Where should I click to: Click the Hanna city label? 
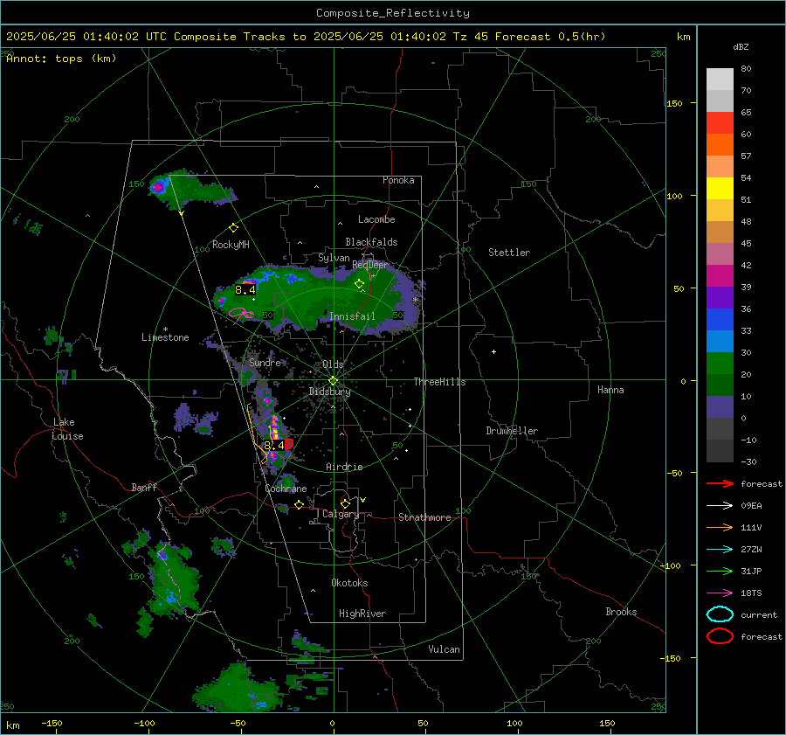click(610, 390)
